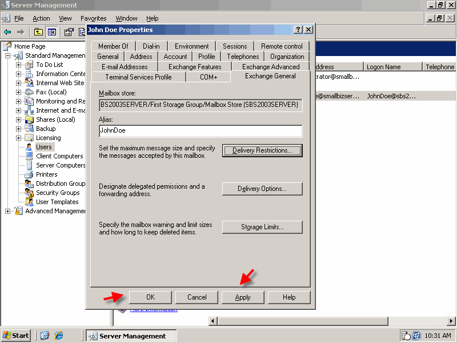Select Users in the console tree
The height and width of the screenshot is (343, 457).
click(44, 147)
